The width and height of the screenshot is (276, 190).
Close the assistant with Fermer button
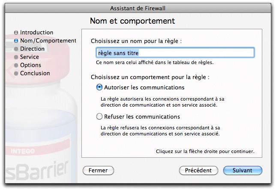98,170
